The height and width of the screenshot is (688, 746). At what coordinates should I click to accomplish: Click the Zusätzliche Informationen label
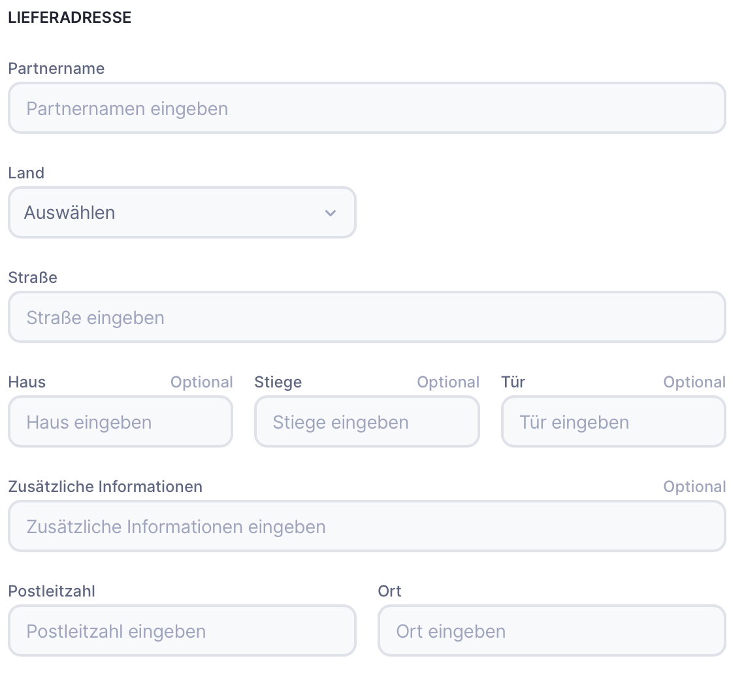(x=105, y=487)
